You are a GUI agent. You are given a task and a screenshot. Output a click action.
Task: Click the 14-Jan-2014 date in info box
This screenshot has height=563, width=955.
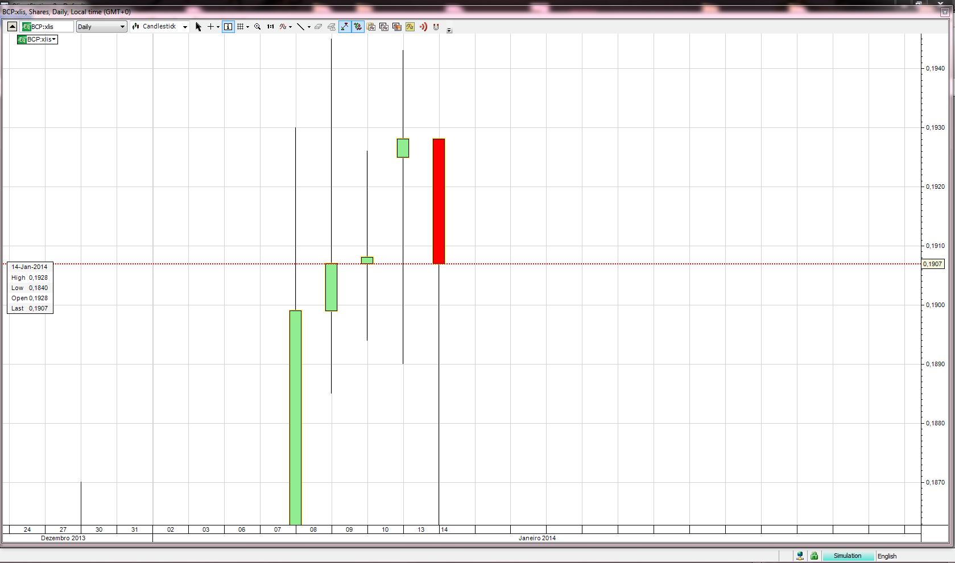click(30, 267)
